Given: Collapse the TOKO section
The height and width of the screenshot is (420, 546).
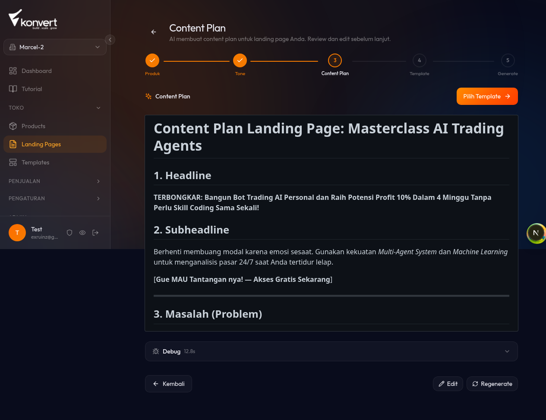Looking at the screenshot, I should click(x=55, y=108).
